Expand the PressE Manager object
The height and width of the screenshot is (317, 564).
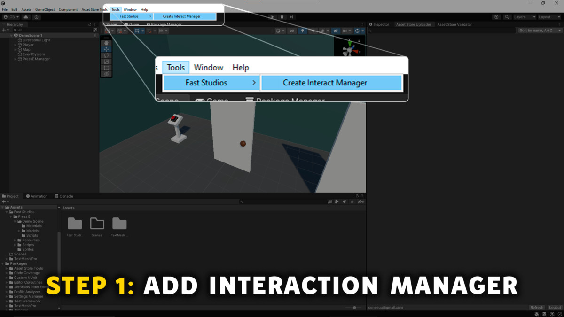pos(16,59)
